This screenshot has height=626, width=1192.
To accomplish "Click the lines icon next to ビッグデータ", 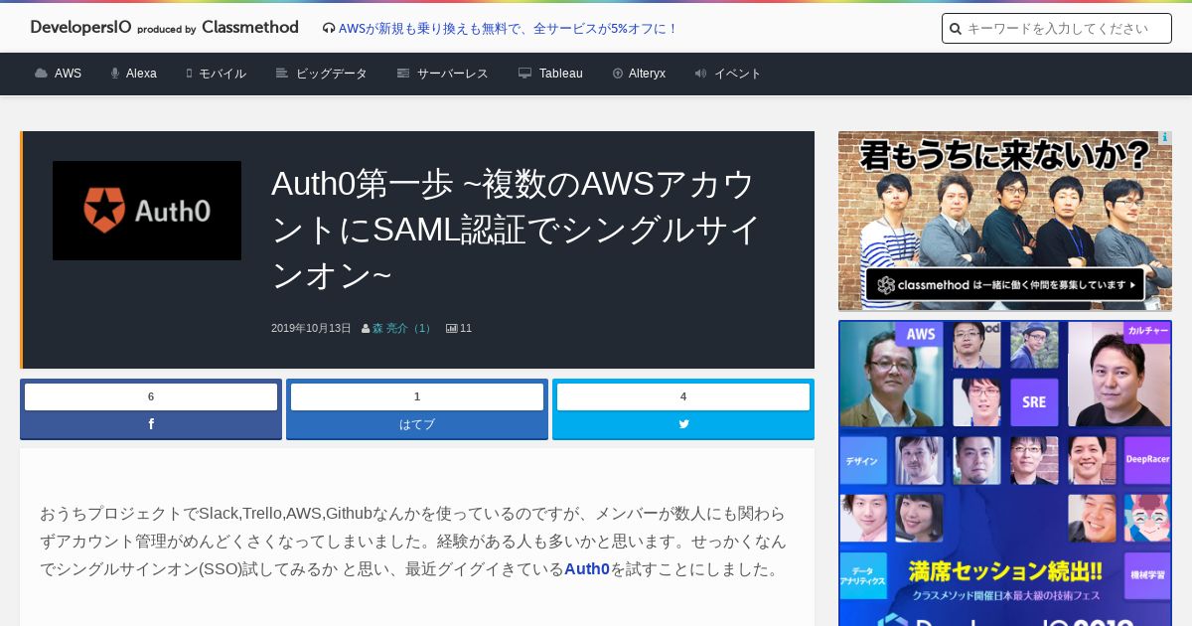I will point(282,74).
